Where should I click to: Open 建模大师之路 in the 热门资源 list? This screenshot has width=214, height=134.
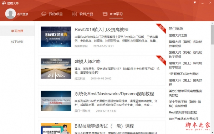pos(178,36)
